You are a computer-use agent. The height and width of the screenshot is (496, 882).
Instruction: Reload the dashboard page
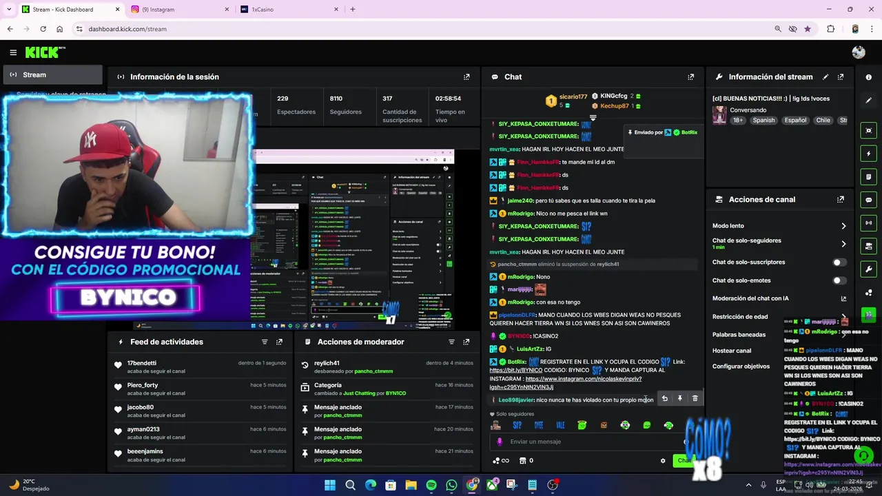(43, 29)
